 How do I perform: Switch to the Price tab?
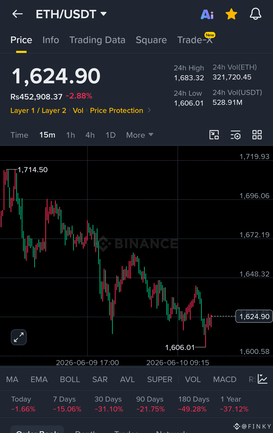[21, 40]
